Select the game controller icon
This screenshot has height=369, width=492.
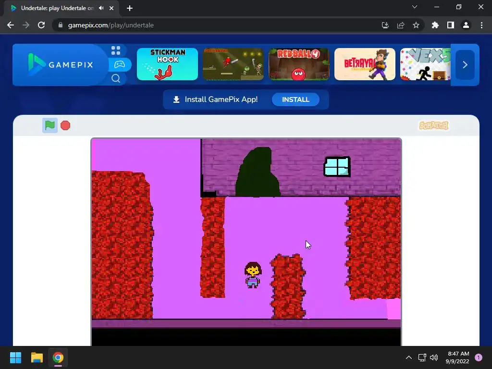click(x=120, y=65)
